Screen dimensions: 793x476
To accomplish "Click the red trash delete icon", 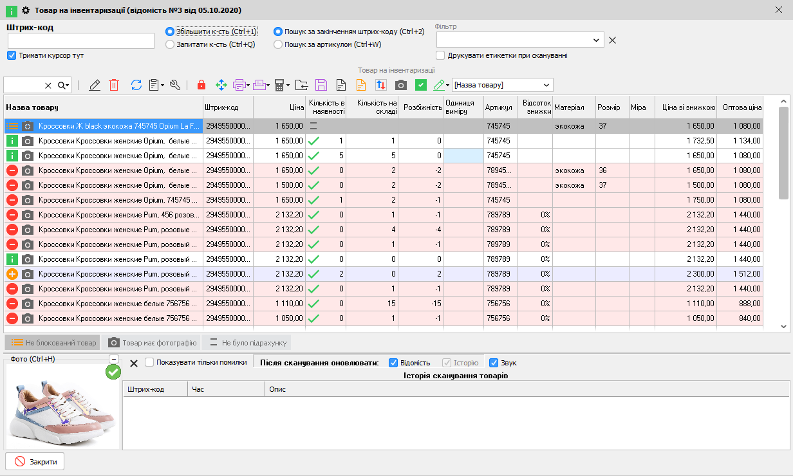I will click(114, 85).
